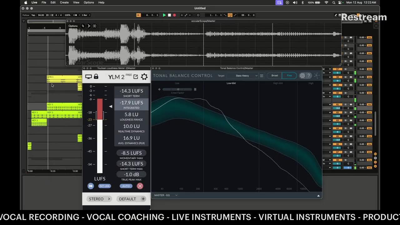Click the punch-out switch right of loop
Viewport: 400px width, 225px height.
click(x=235, y=15)
